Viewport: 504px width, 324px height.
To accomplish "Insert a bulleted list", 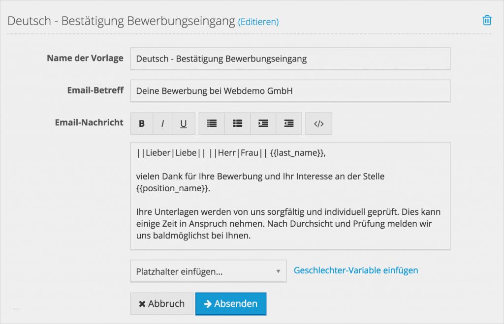I will 212,123.
